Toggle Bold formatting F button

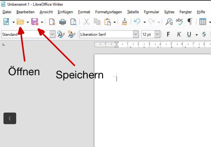tap(168, 34)
